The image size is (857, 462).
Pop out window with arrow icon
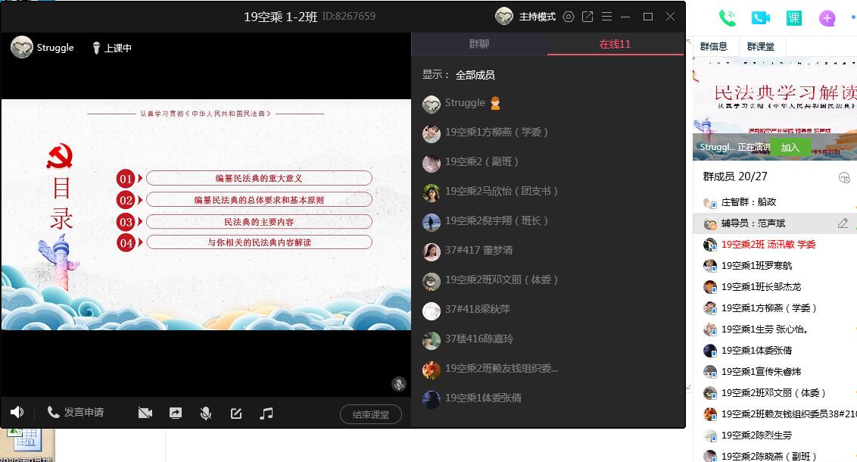point(587,17)
